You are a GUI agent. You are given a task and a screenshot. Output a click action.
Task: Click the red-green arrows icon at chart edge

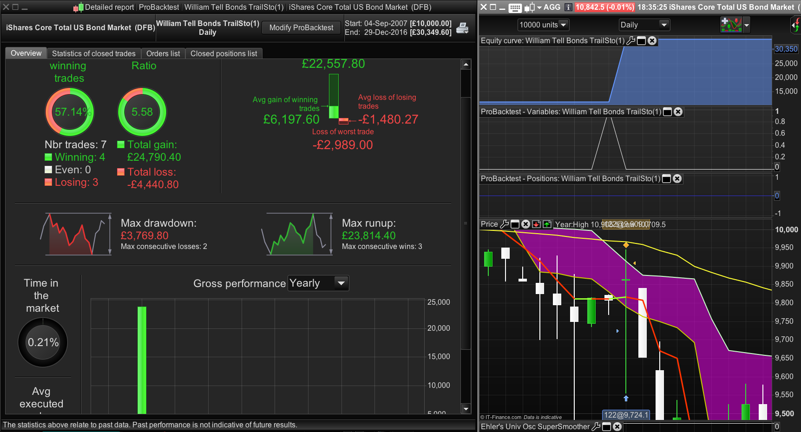pos(796,25)
